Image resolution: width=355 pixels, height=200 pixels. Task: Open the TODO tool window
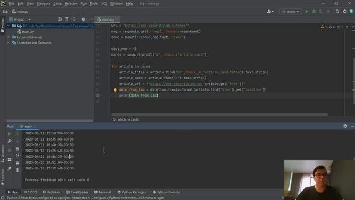click(x=31, y=192)
